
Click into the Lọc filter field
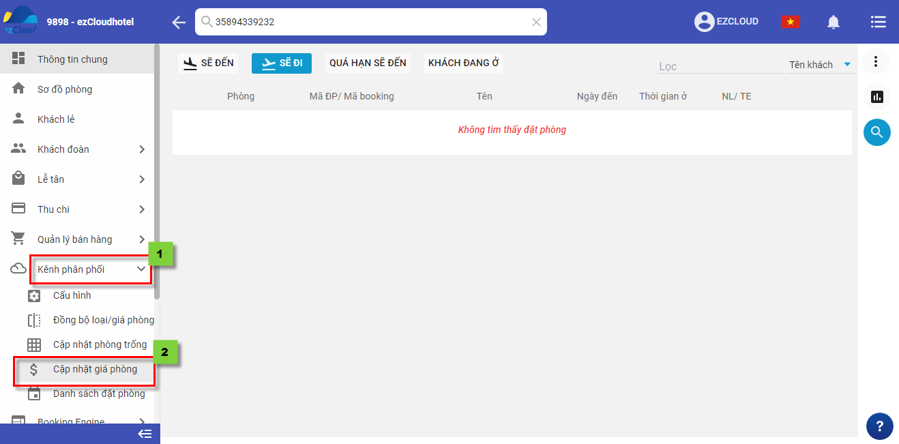point(720,66)
